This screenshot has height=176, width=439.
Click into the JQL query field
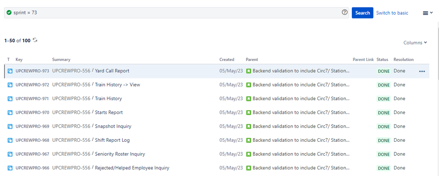(x=176, y=13)
